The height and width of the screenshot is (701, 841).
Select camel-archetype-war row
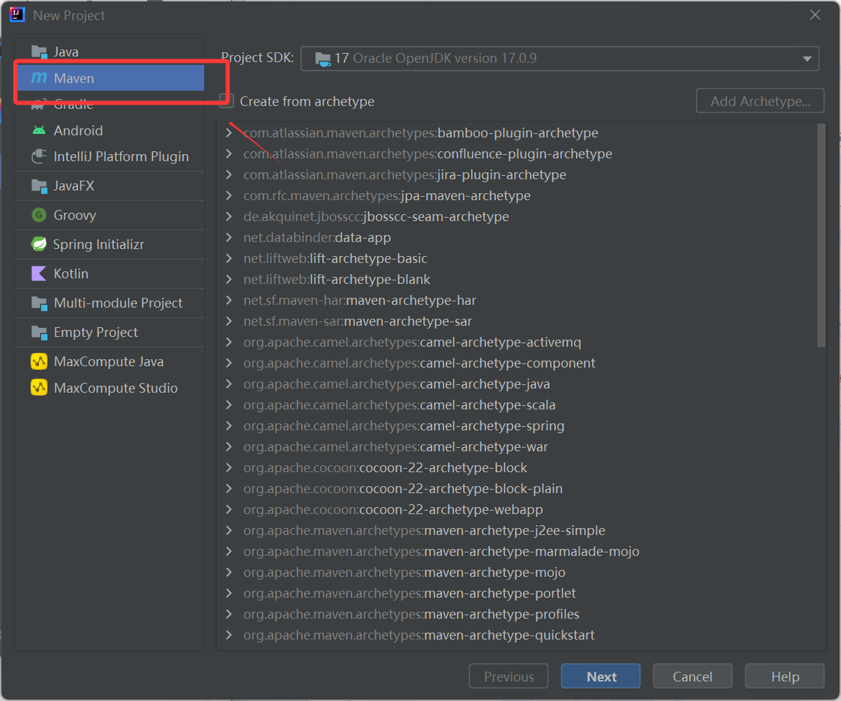click(516, 446)
